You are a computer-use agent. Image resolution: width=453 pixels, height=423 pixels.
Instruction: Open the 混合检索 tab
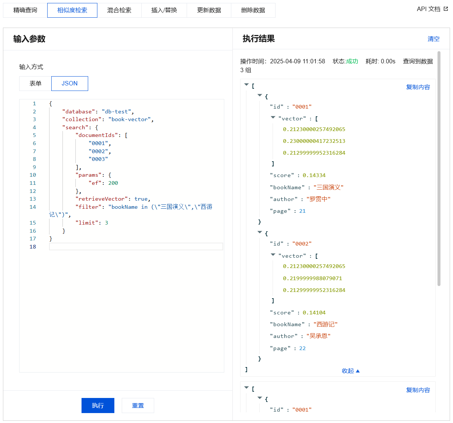click(119, 10)
